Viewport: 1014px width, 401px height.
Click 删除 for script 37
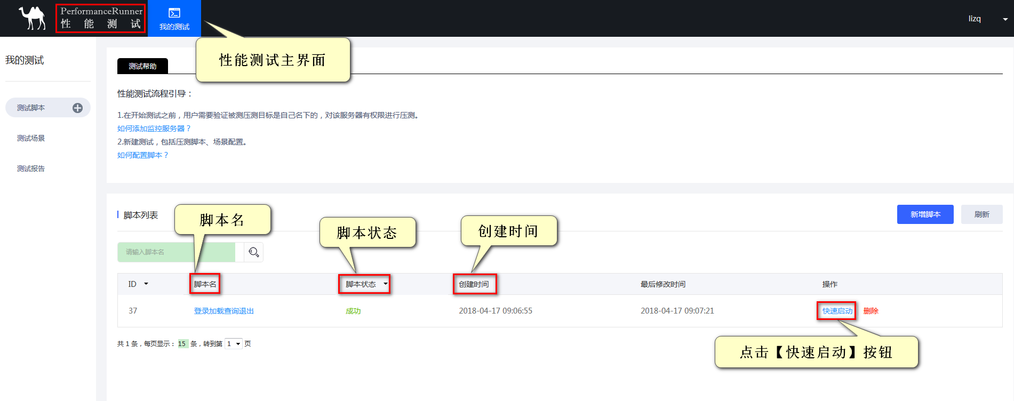pyautogui.click(x=871, y=311)
